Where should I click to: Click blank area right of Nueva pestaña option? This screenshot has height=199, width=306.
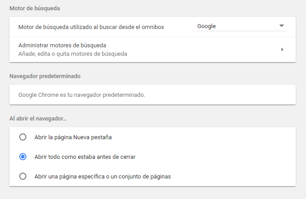(x=203, y=137)
